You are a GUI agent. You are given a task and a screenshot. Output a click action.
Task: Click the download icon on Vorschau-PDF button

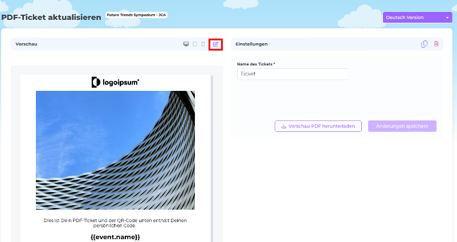(x=284, y=126)
